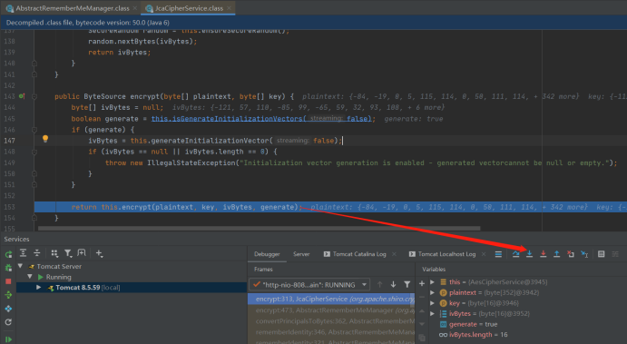Click the down arrow to select next frame
This screenshot has width=627, height=344.
click(393, 284)
